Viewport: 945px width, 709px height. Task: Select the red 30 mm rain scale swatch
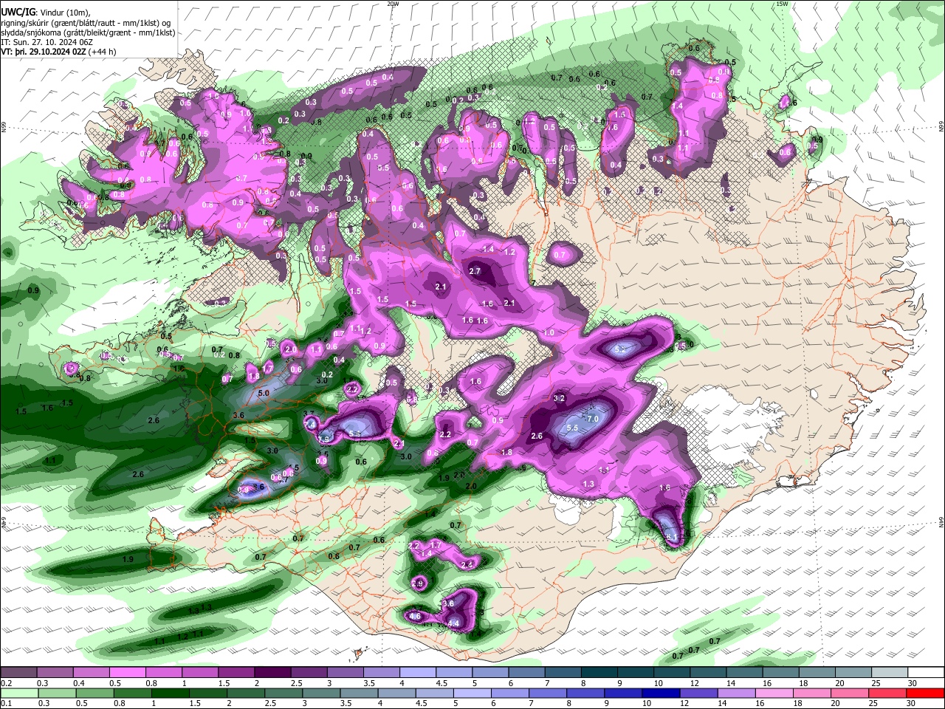[924, 693]
